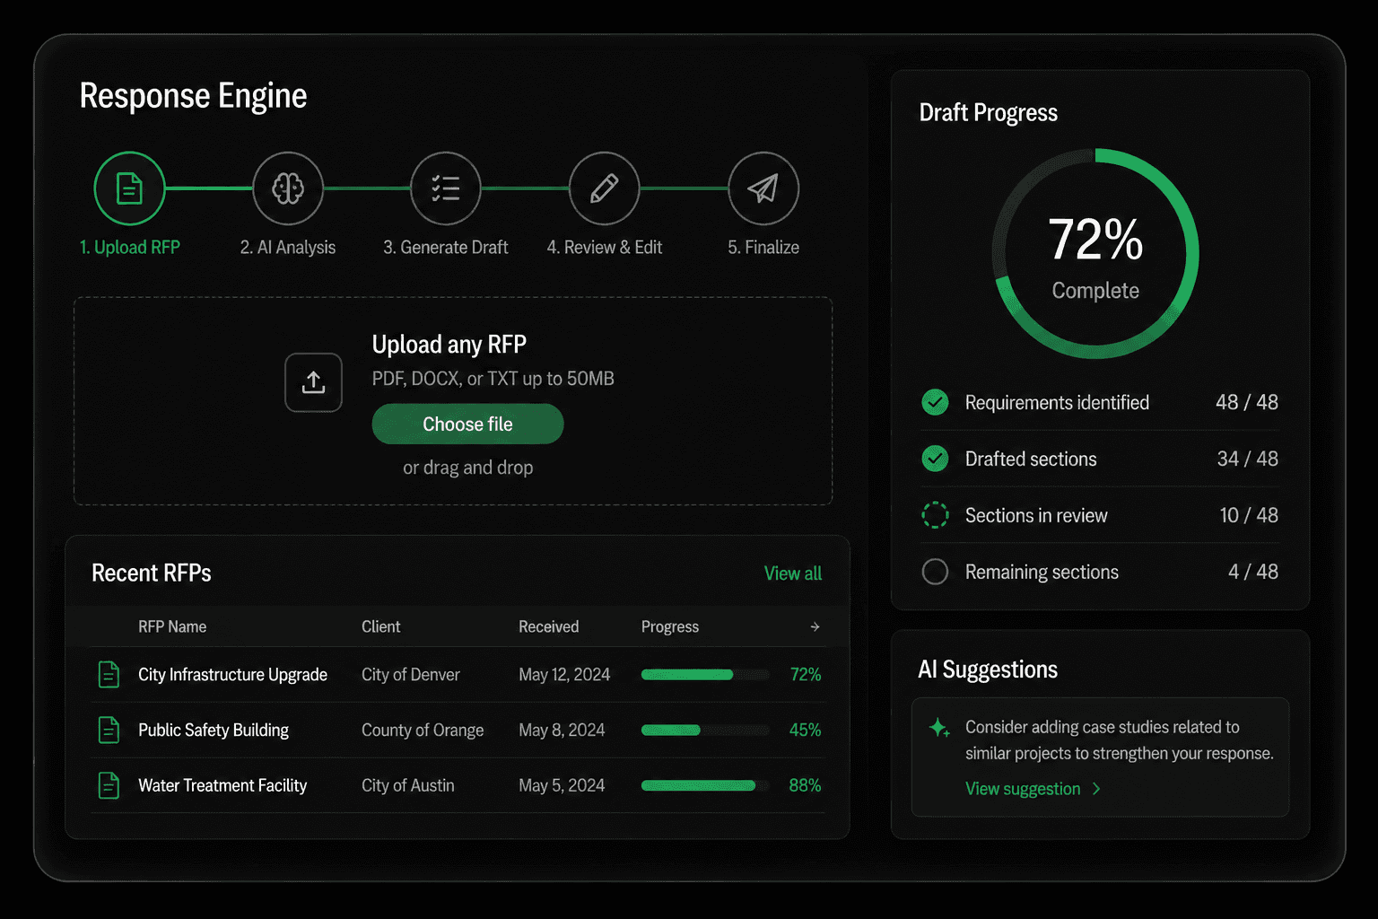Click the County of Orange client cell

pos(422,731)
